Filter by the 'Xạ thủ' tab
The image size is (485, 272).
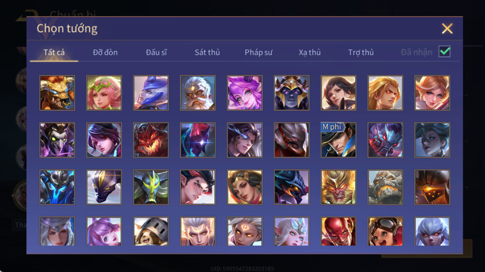click(x=309, y=53)
